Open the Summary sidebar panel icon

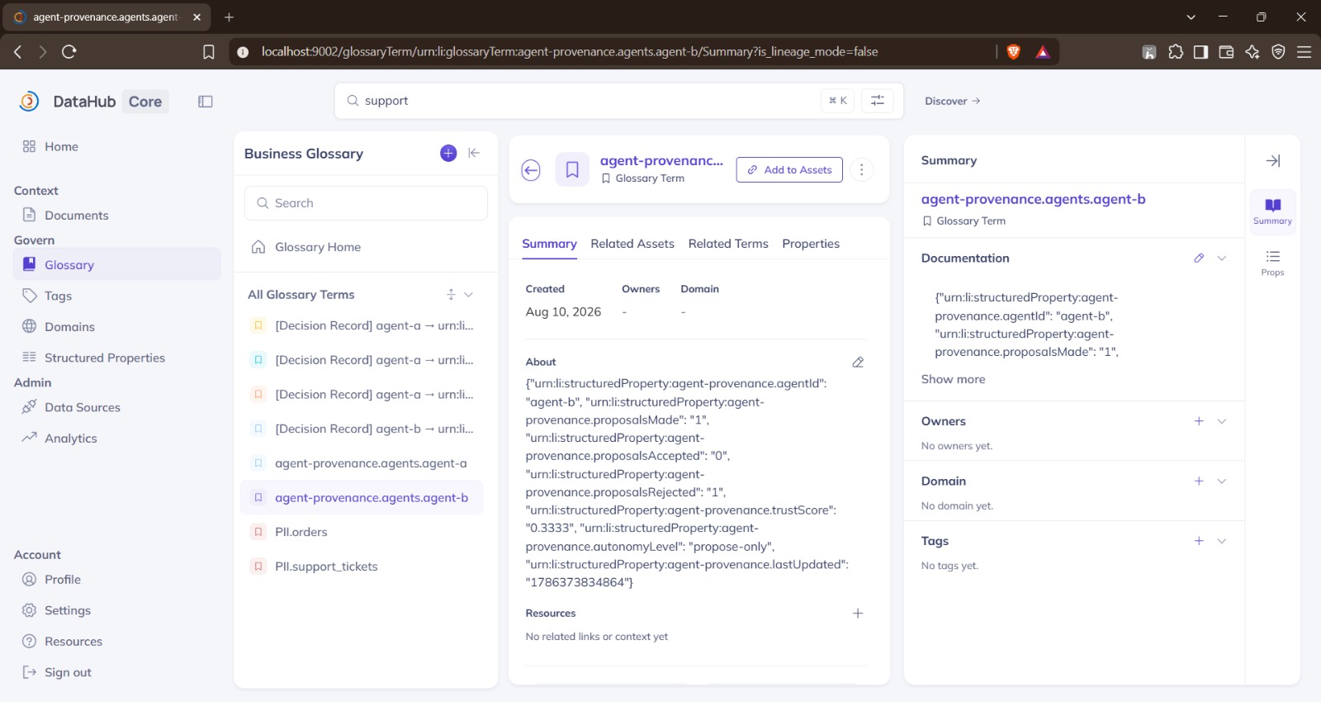1272,211
